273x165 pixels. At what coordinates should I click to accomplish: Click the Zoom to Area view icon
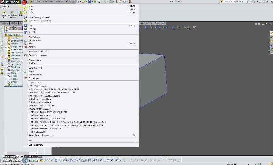[155, 27]
